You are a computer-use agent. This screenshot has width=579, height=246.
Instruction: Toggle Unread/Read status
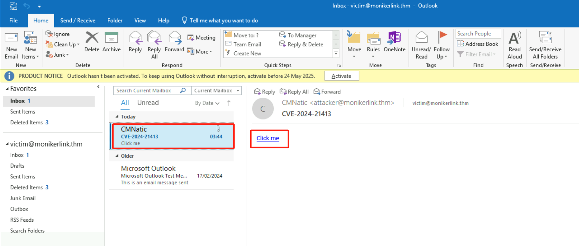(x=421, y=46)
